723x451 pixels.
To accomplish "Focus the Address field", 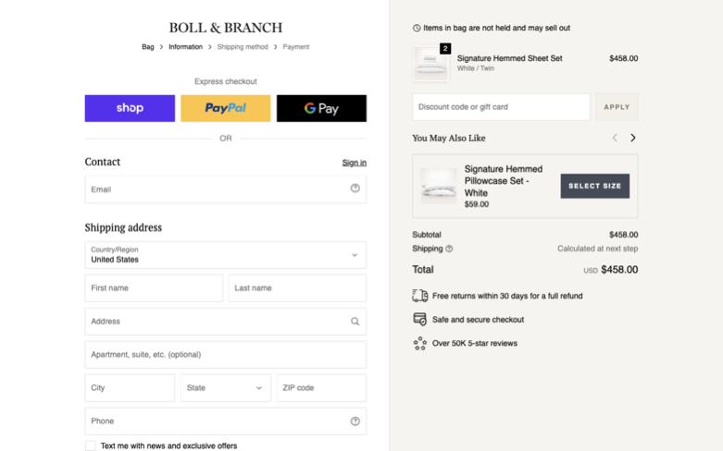I will [226, 322].
